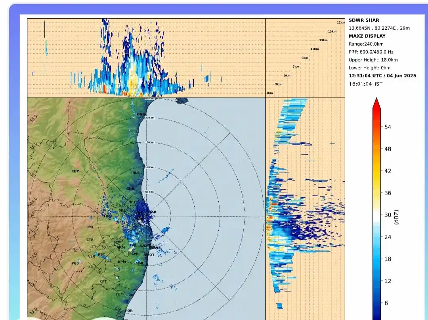The image size is (428, 320).
Task: Click the ONG station label on map
Action: (x=141, y=115)
